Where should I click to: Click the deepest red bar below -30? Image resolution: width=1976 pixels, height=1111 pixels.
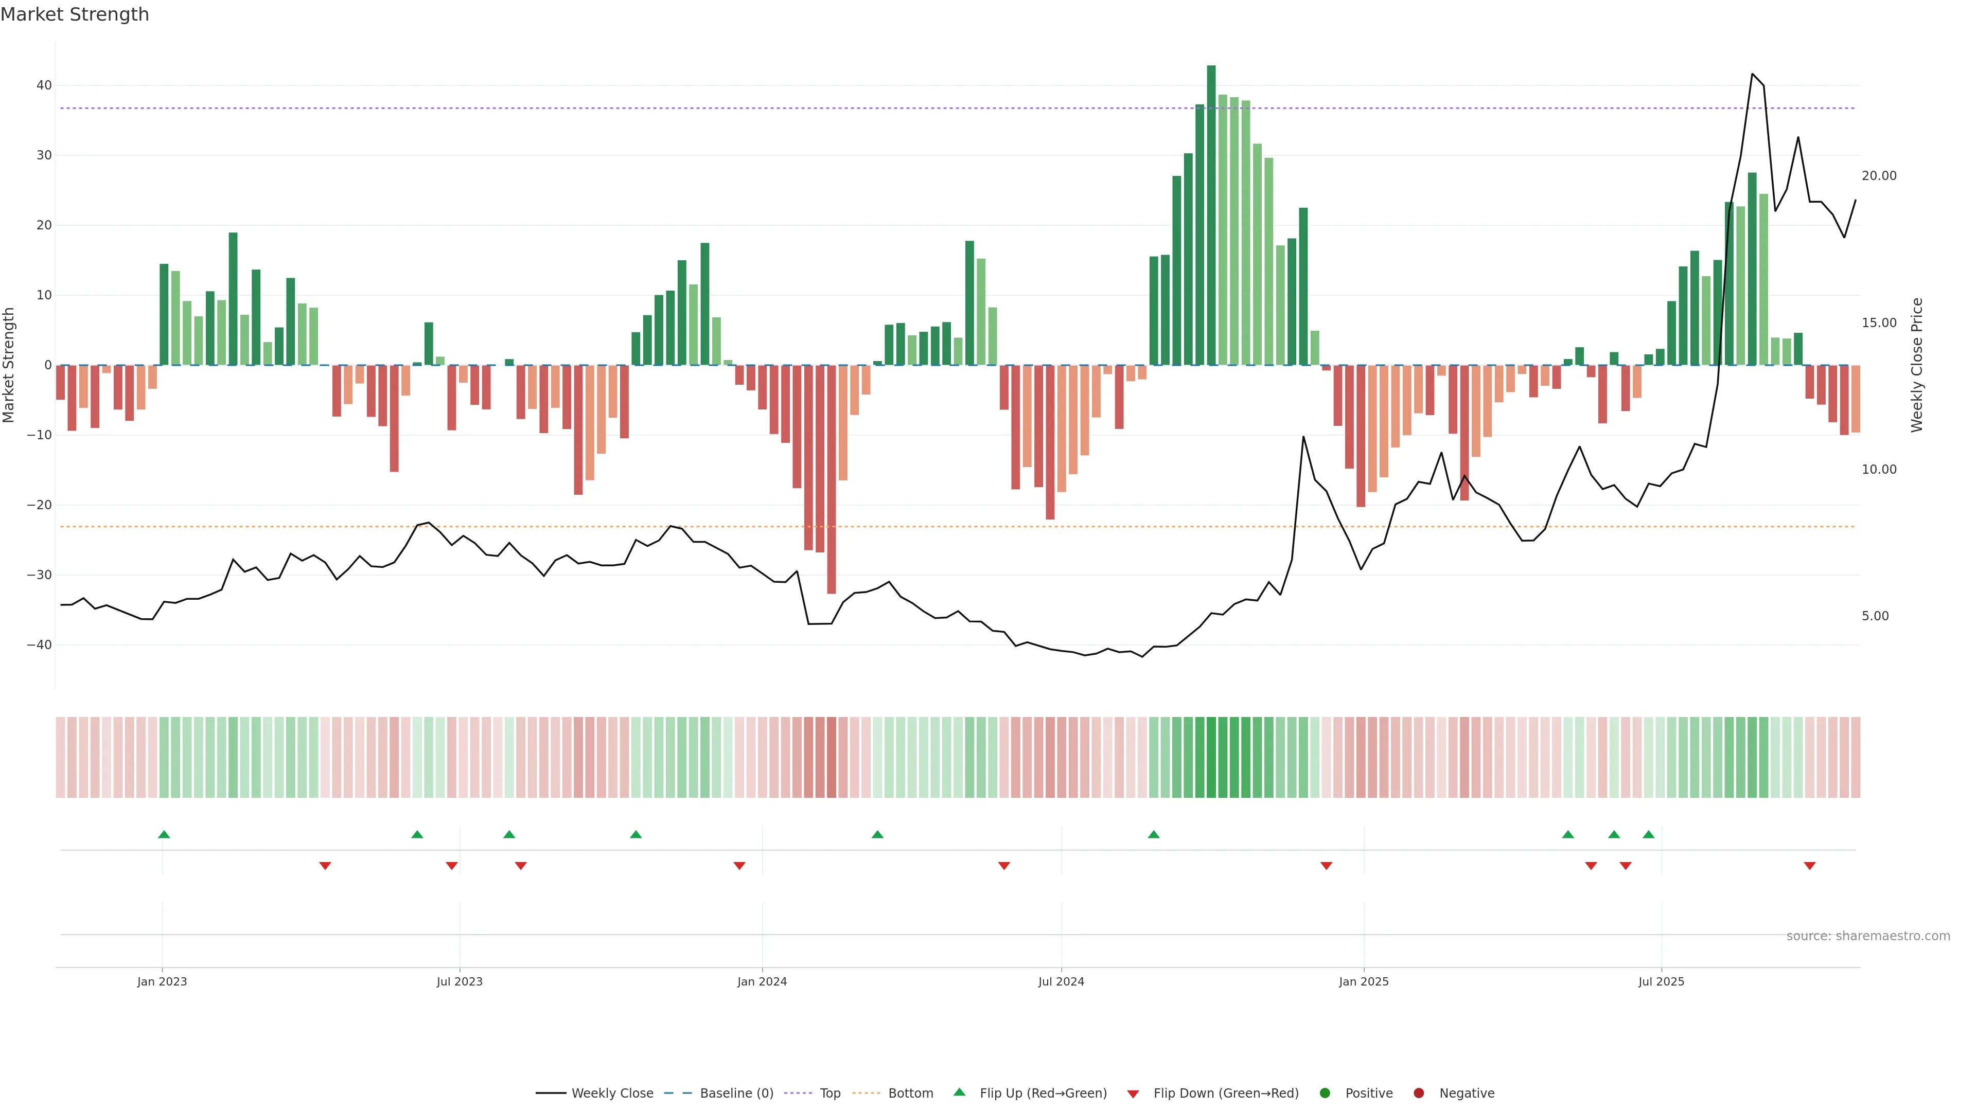pyautogui.click(x=832, y=479)
